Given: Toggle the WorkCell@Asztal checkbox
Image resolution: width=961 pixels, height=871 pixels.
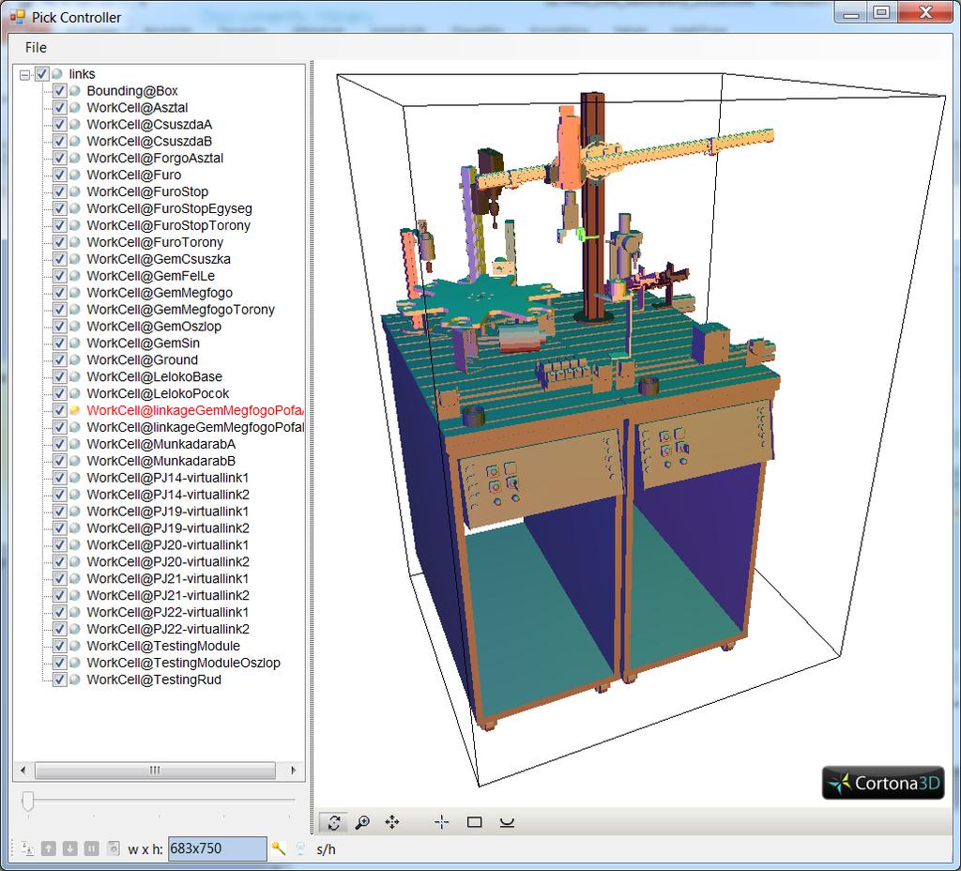Looking at the screenshot, I should 59,108.
